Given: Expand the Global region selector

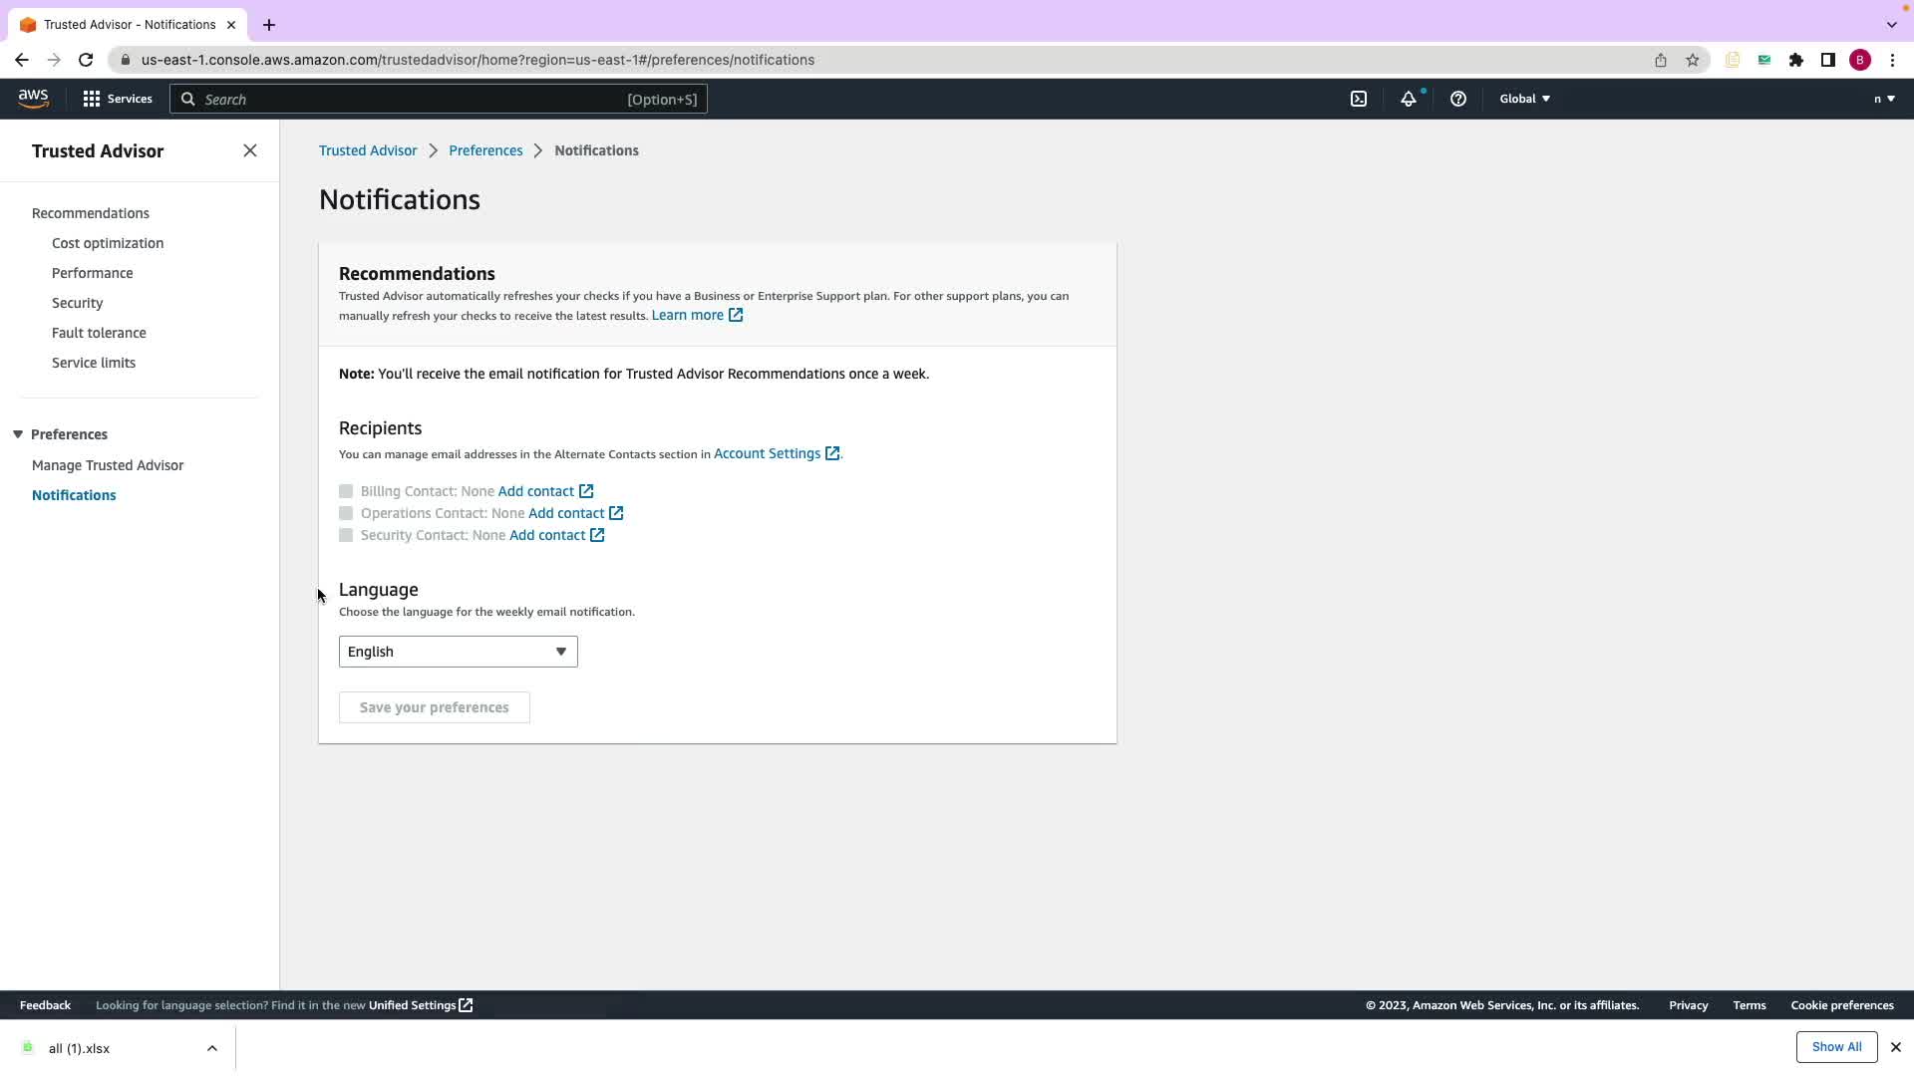Looking at the screenshot, I should (x=1524, y=99).
